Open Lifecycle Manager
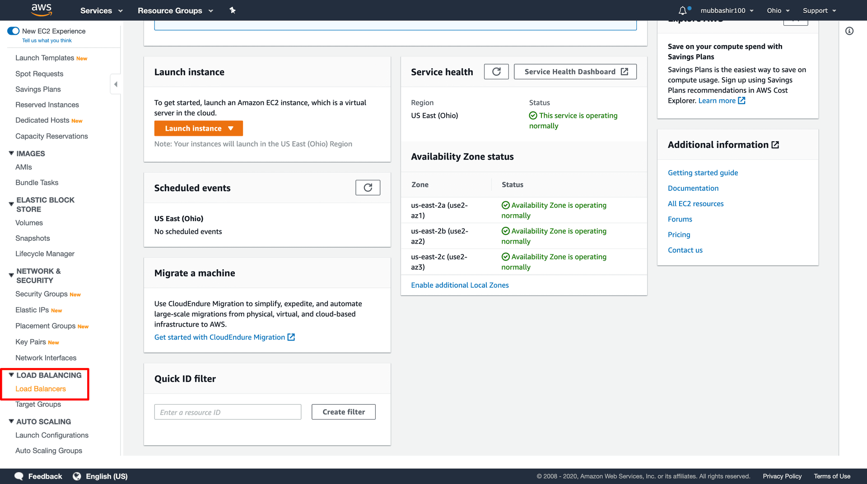This screenshot has width=867, height=484. [45, 254]
